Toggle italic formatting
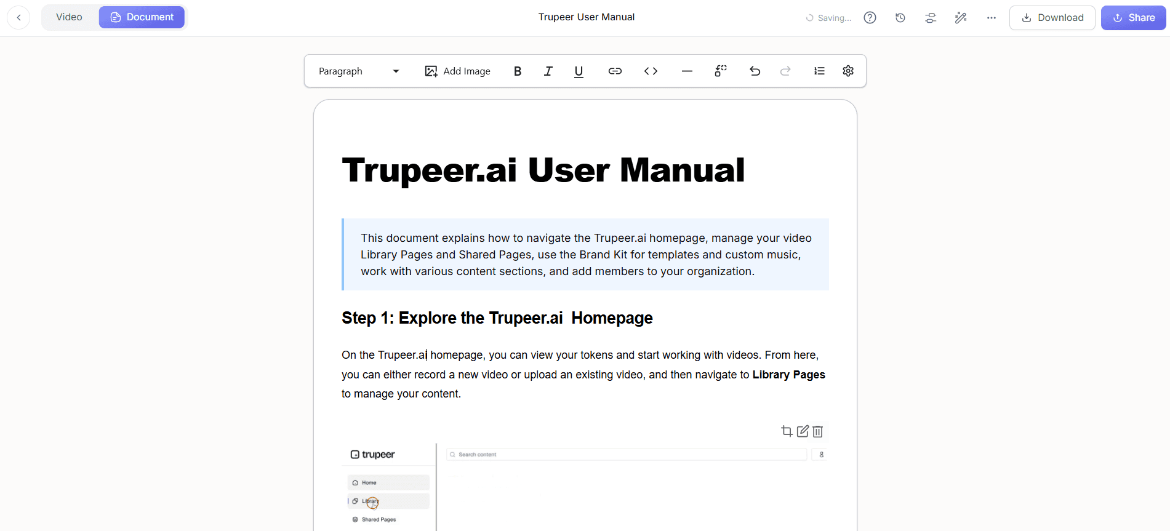 [x=548, y=71]
